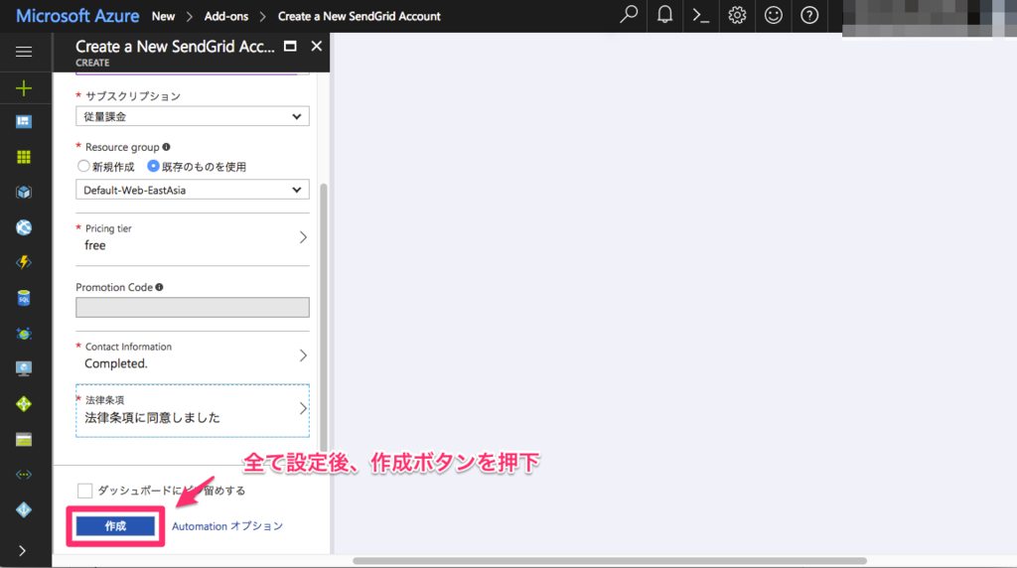
Task: Open notifications bell icon
Action: (x=664, y=15)
